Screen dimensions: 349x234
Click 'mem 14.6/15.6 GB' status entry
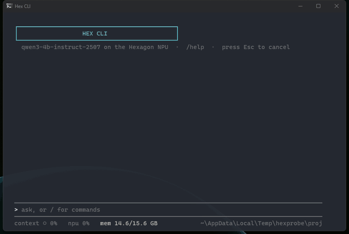coord(129,223)
